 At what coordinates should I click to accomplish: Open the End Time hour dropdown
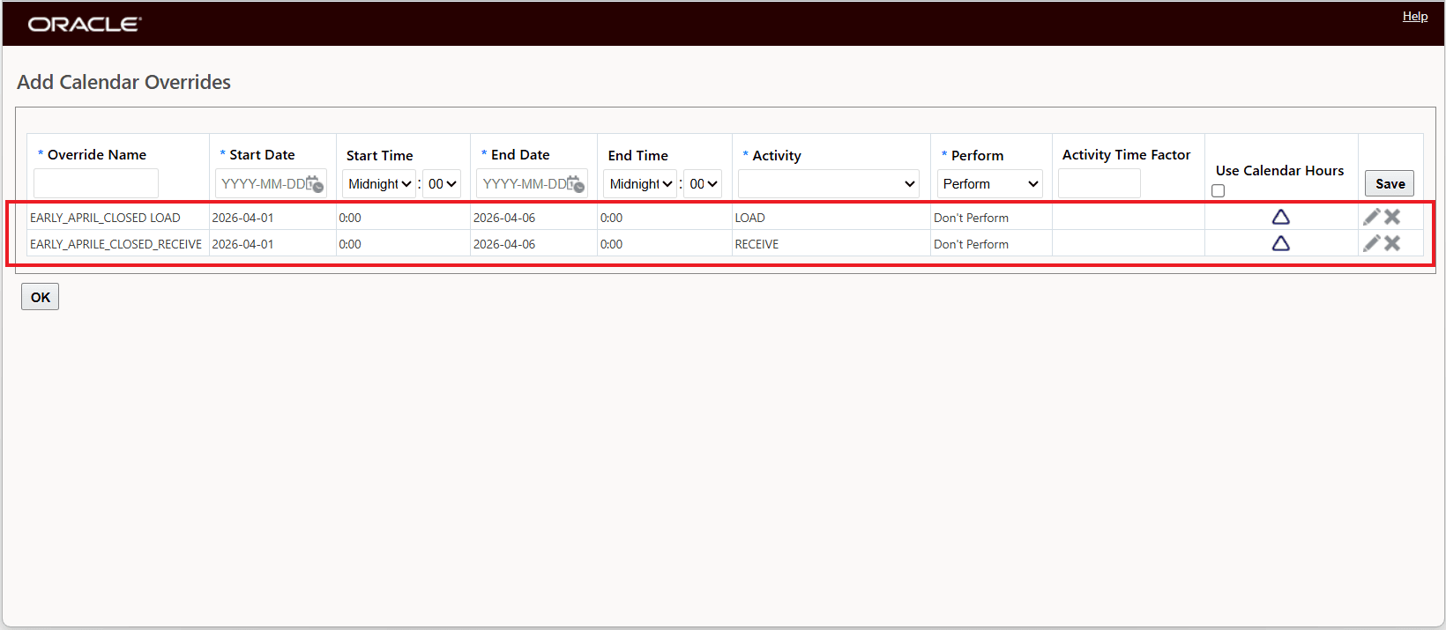click(640, 184)
